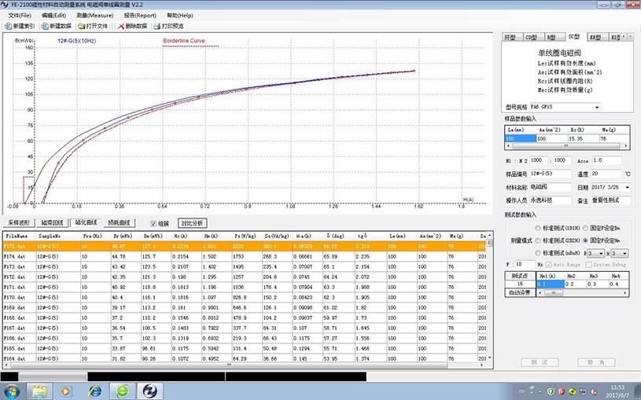Click the 温度 input field showing 20
Screen dimensions: 641x400
(x=606, y=174)
